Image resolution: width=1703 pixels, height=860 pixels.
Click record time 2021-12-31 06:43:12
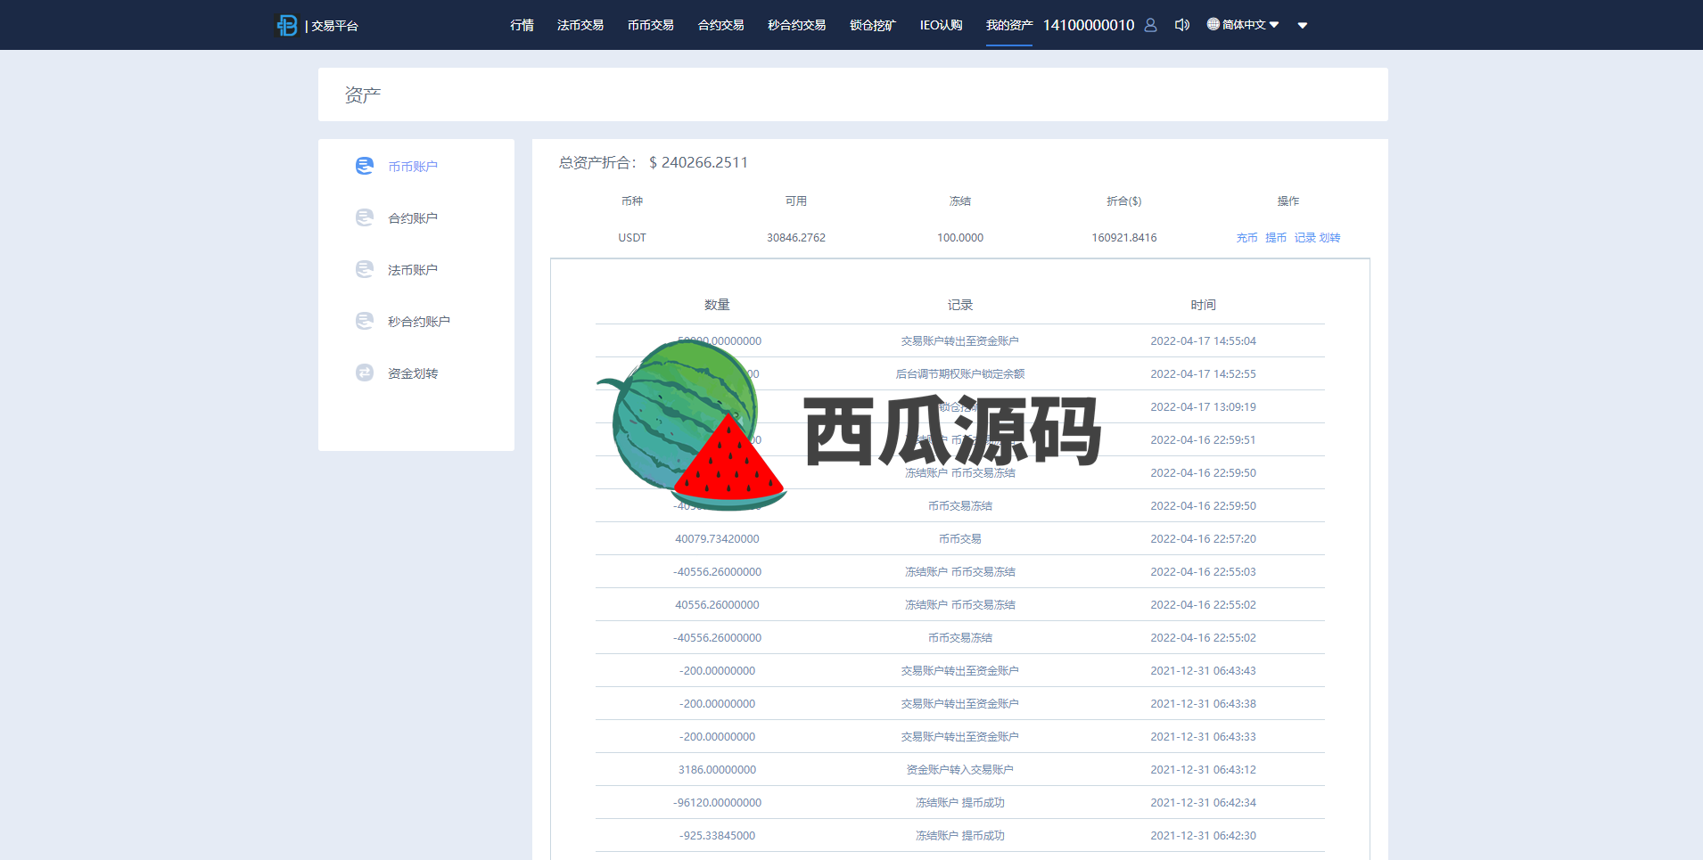tap(1203, 770)
